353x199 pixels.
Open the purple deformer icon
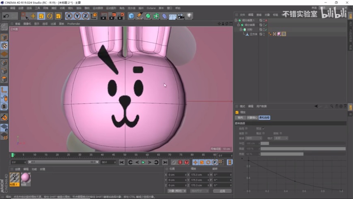click(165, 16)
